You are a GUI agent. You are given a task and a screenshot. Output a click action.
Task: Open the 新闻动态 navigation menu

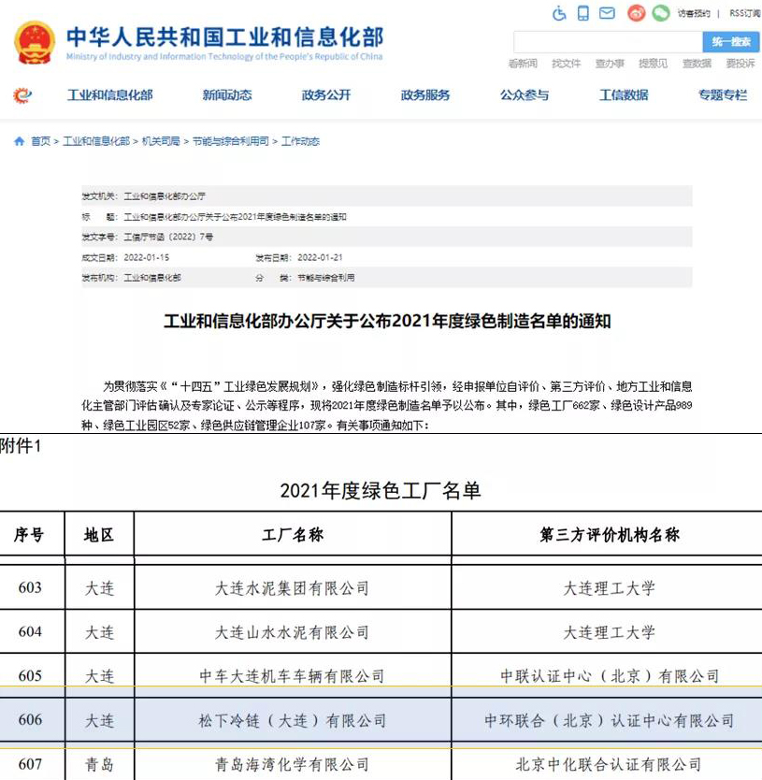pos(227,95)
